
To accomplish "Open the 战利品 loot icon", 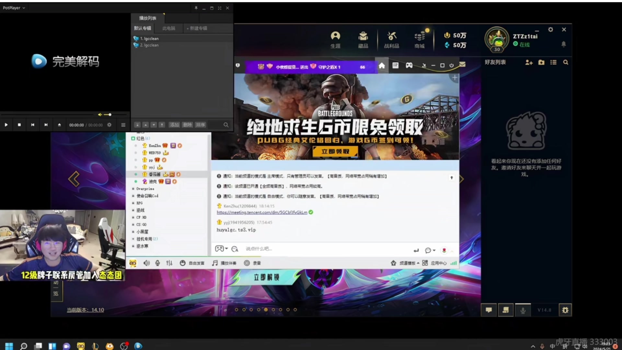I will [x=391, y=40].
